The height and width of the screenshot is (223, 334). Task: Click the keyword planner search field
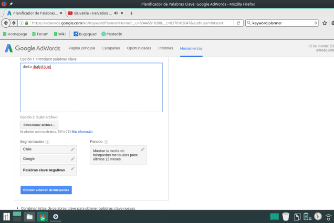point(282,23)
